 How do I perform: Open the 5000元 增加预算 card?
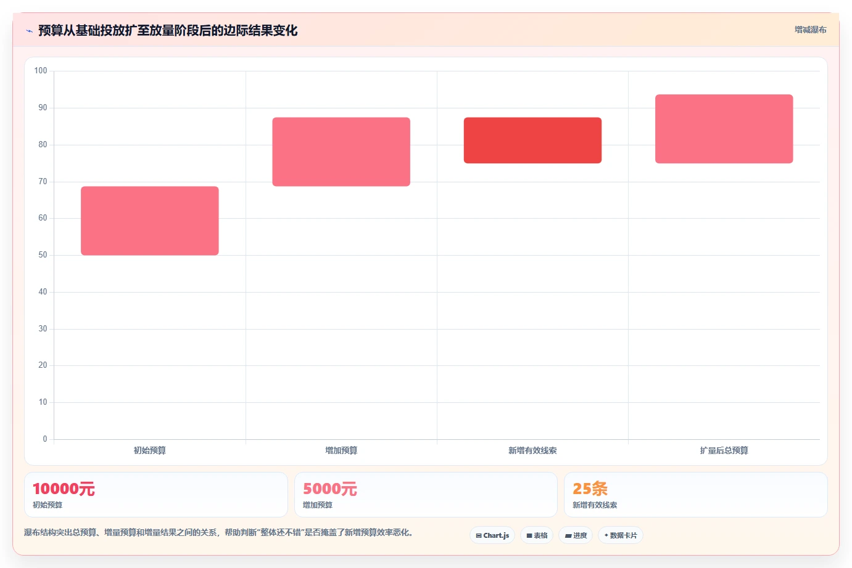[426, 495]
